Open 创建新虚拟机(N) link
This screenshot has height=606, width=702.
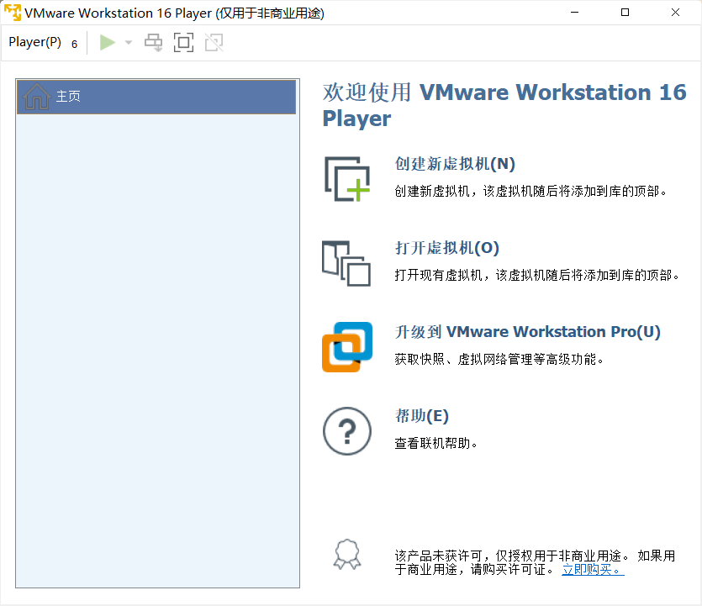pyautogui.click(x=455, y=164)
